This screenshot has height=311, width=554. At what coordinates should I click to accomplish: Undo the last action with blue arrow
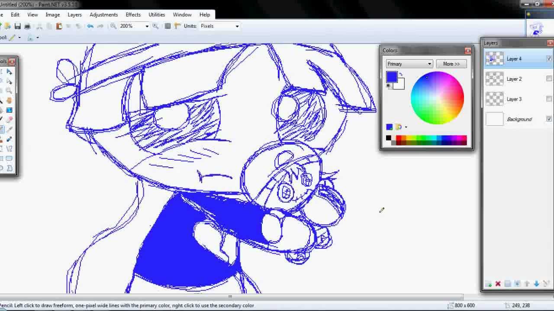tap(90, 26)
